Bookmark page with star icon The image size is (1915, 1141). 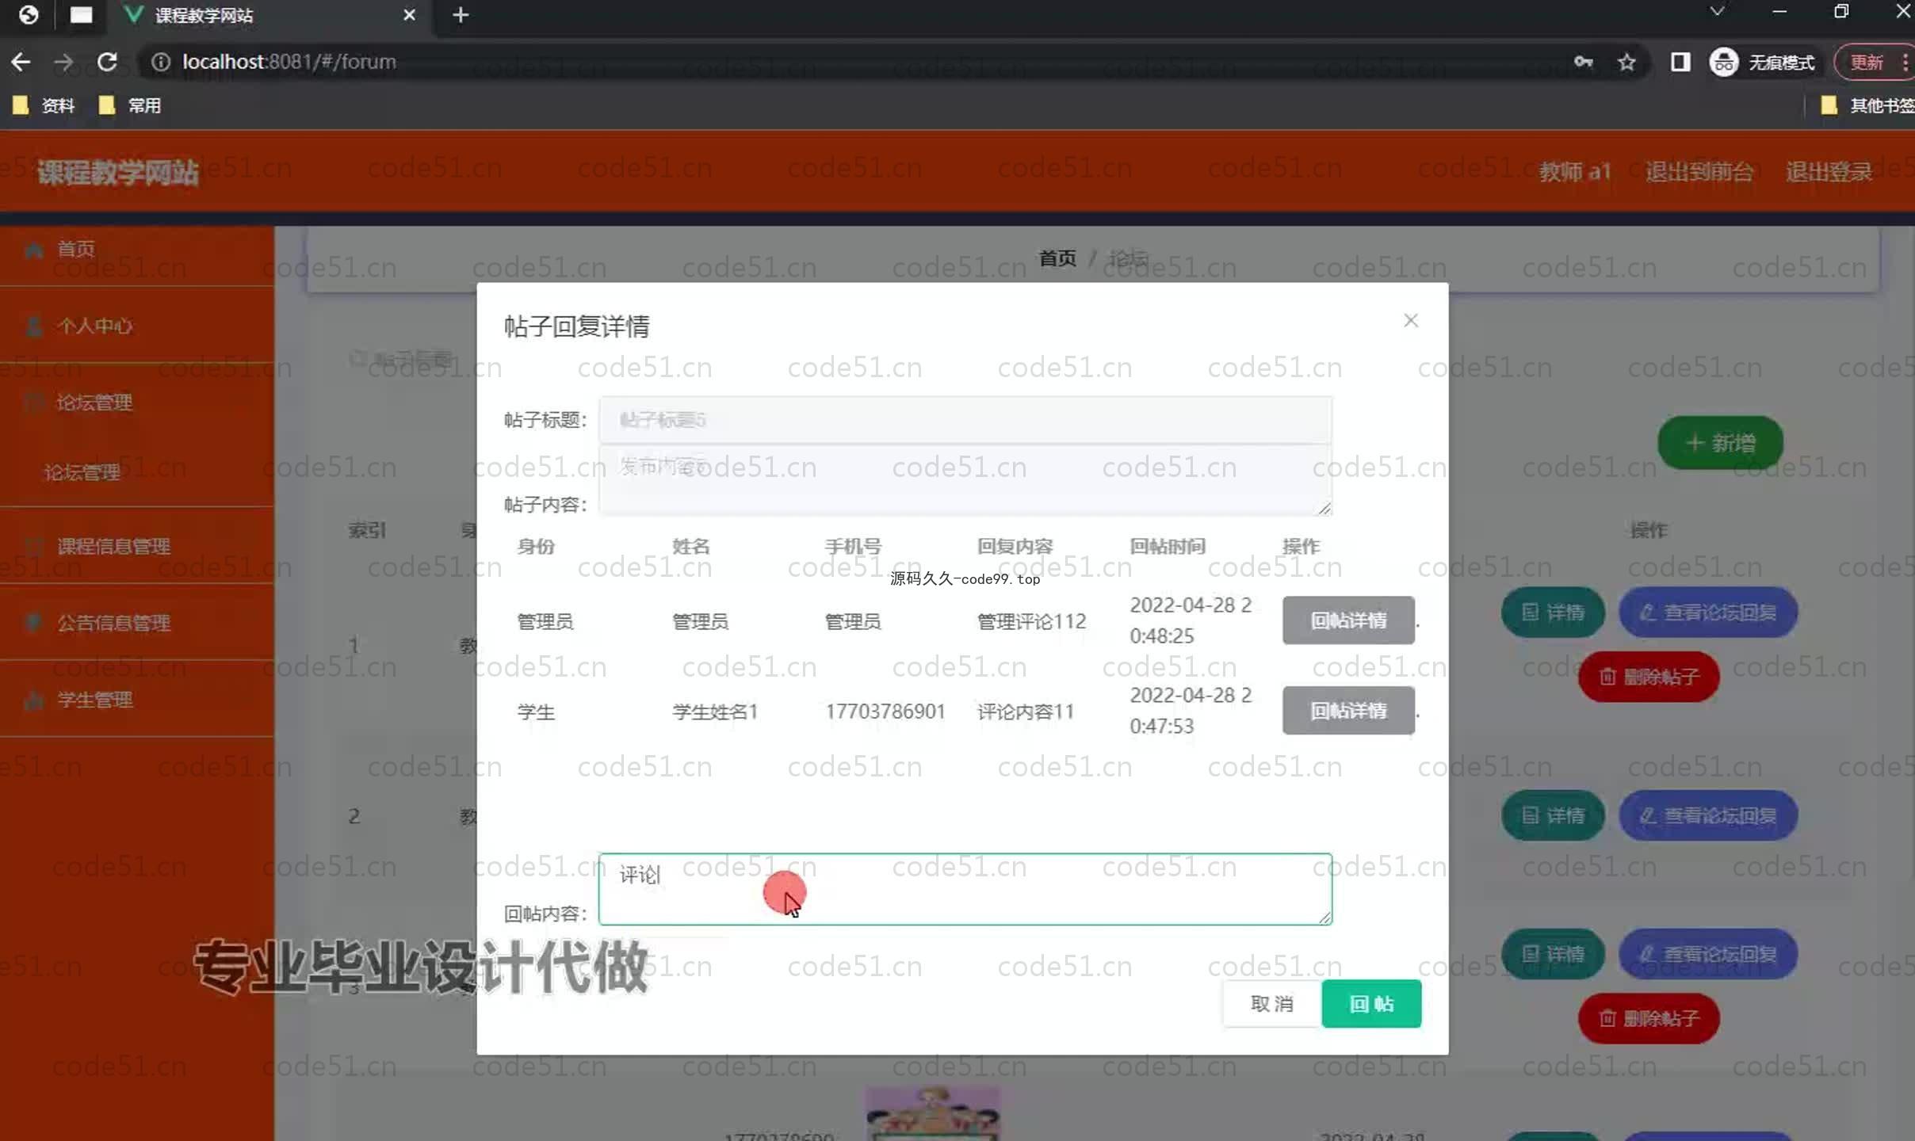[1626, 62]
